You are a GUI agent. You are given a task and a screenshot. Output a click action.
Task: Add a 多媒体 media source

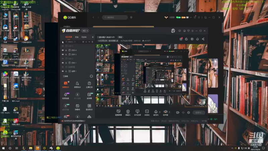(147, 113)
